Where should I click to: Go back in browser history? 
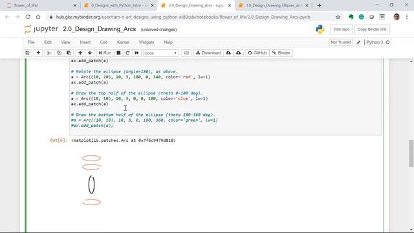(x=7, y=17)
